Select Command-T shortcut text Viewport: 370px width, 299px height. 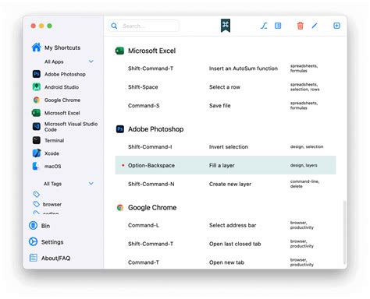144,262
